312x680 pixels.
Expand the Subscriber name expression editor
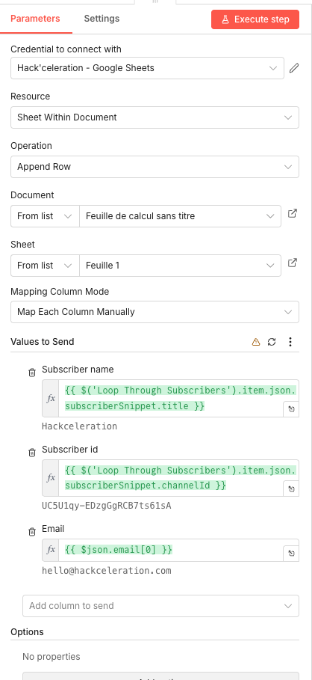click(x=291, y=409)
